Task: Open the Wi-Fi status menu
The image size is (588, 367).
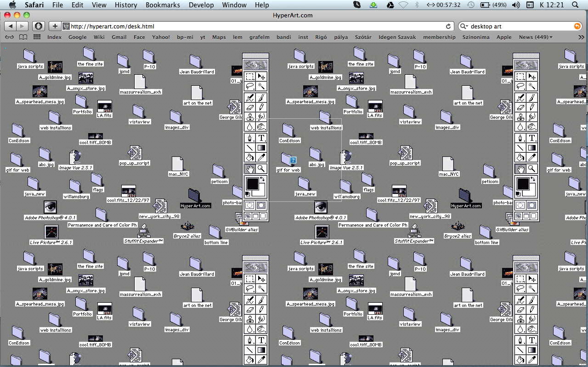Action: [403, 5]
